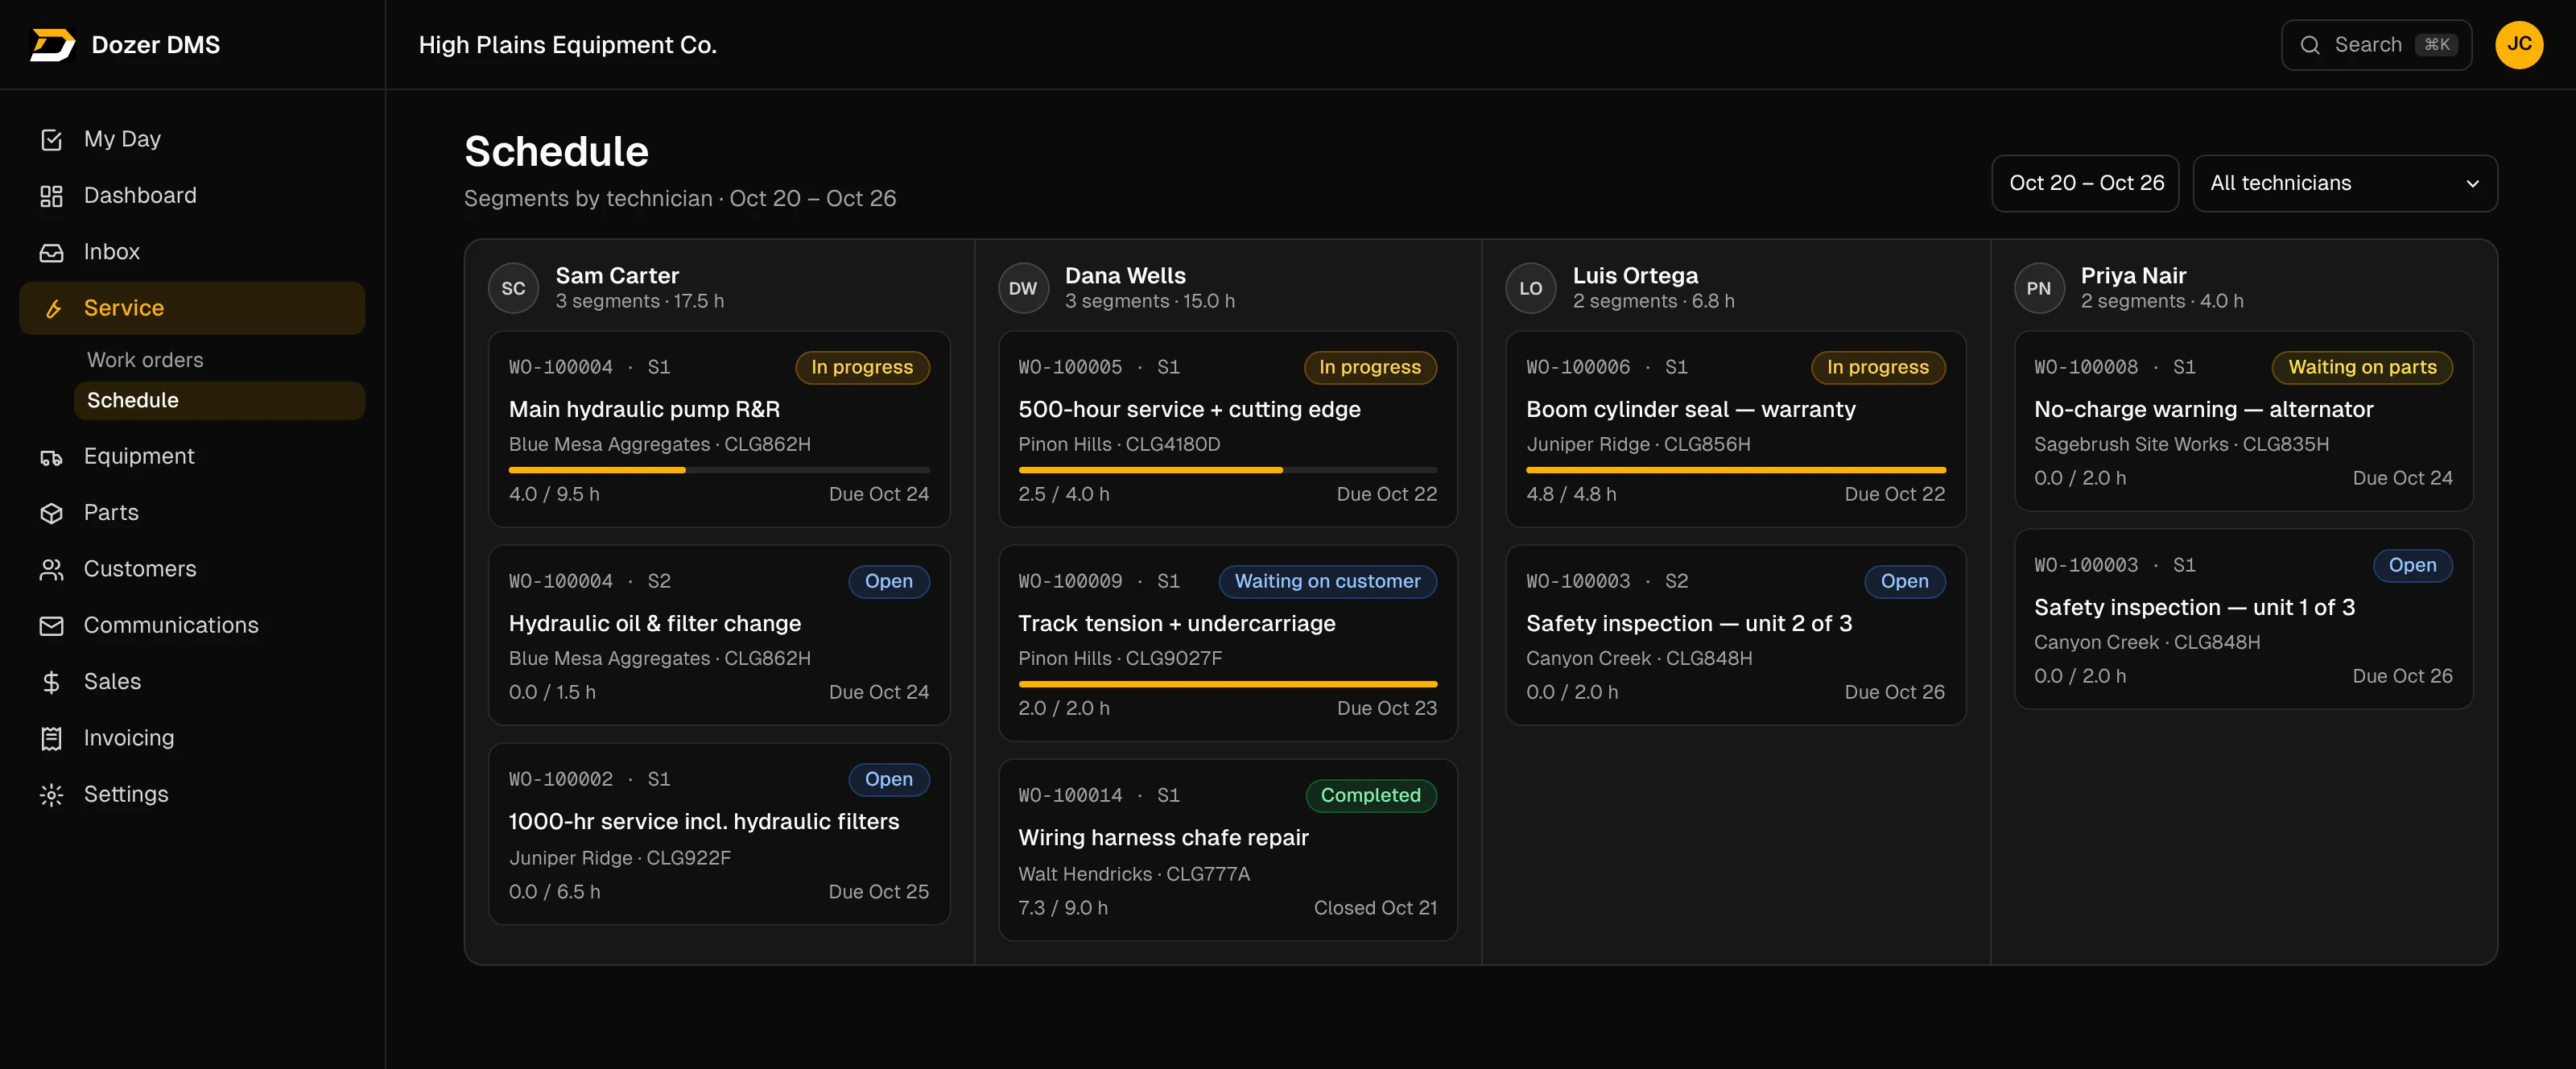Click the Waiting on parts badge
Screen dimensions: 2576x1069
click(2362, 367)
